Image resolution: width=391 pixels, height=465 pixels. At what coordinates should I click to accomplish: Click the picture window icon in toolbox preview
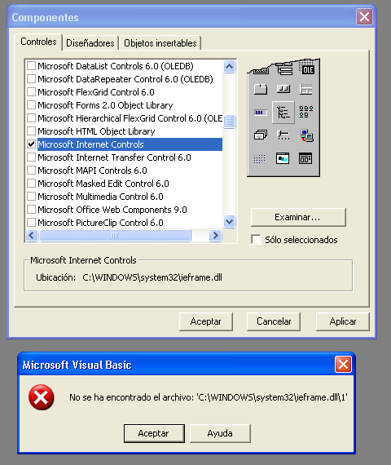[283, 158]
